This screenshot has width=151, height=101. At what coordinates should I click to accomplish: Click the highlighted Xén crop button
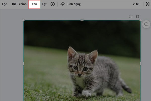34,4
